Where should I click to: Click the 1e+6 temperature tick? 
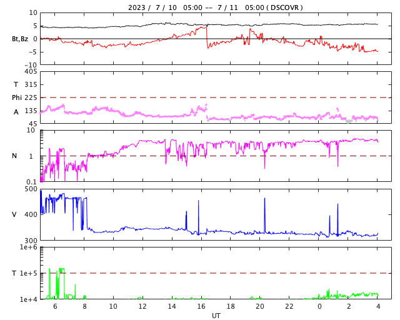[x=29, y=247]
